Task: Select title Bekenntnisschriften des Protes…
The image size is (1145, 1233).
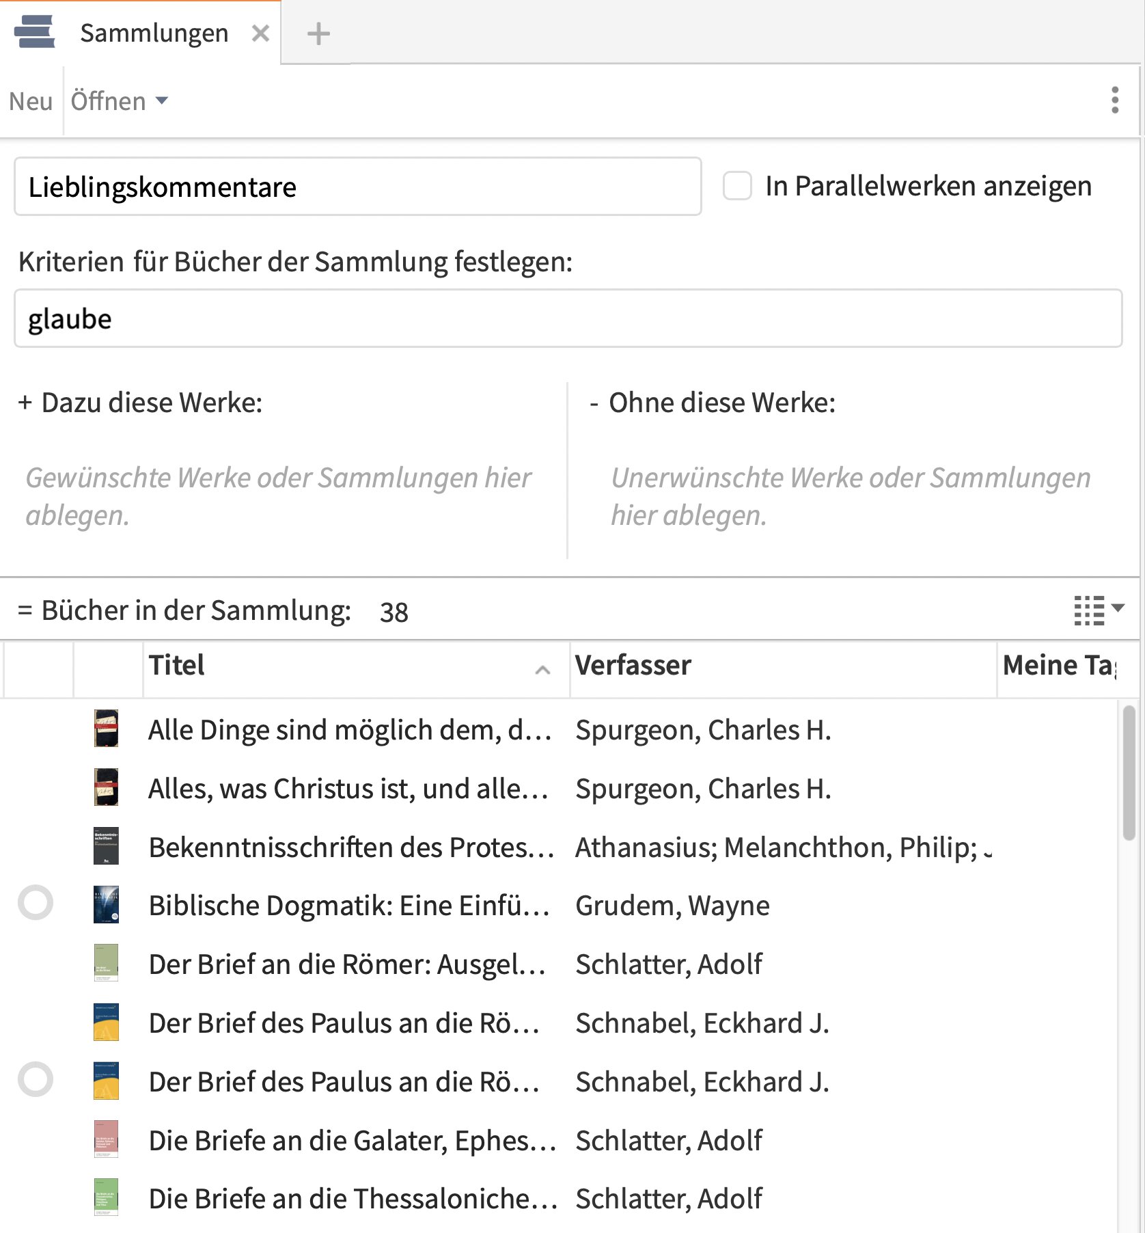Action: coord(351,848)
